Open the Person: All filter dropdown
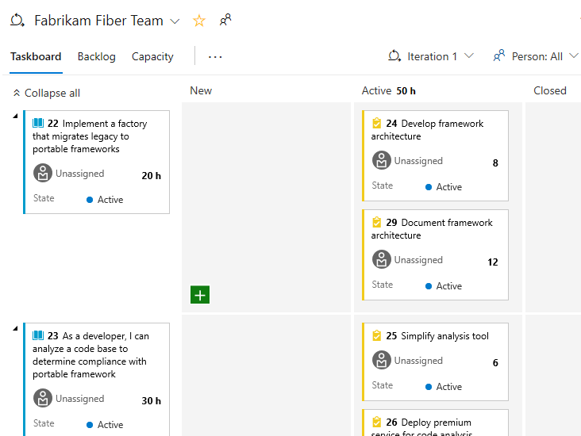This screenshot has height=436, width=581. tap(537, 56)
